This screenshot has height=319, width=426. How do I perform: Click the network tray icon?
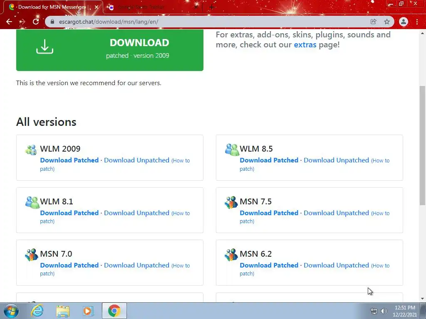click(x=374, y=311)
